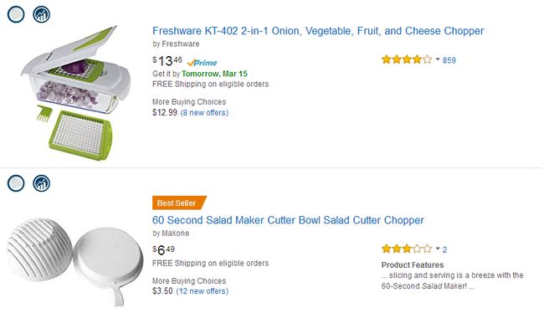The height and width of the screenshot is (313, 544).
Task: Click the three-star rating of Salad Maker
Action: pyautogui.click(x=407, y=249)
